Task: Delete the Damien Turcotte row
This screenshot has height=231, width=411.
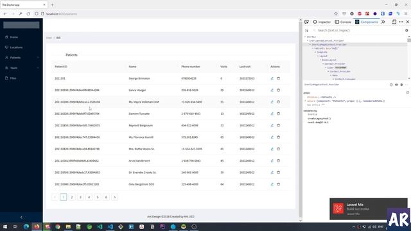Action: [x=279, y=114]
